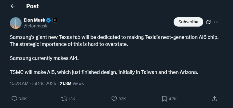233x108 pixels.
Task: View the 21.8M Views analytics
Action: click(72, 83)
